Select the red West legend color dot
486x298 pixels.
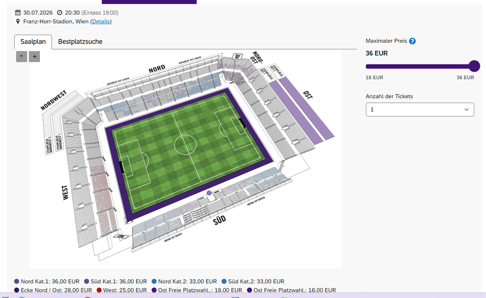[x=99, y=290]
